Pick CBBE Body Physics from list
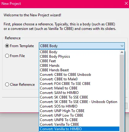129x132 pixels. coord(79,56)
